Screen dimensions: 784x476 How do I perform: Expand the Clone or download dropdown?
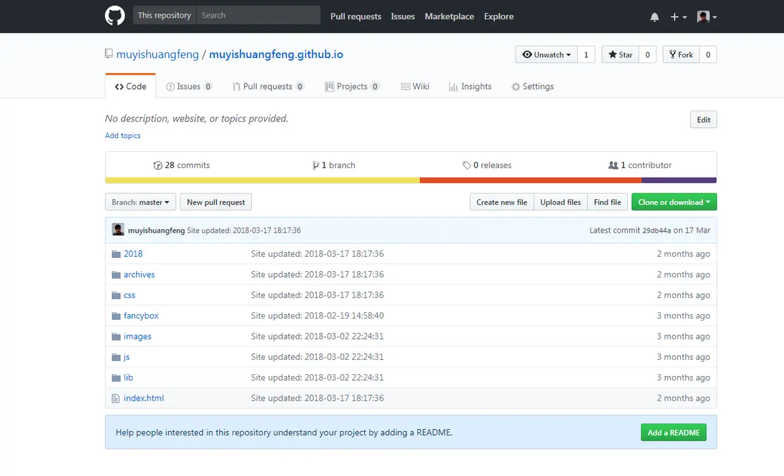tap(674, 202)
